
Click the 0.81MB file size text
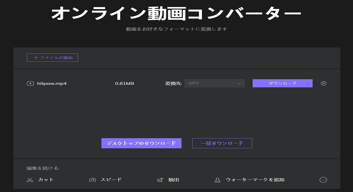click(x=125, y=84)
